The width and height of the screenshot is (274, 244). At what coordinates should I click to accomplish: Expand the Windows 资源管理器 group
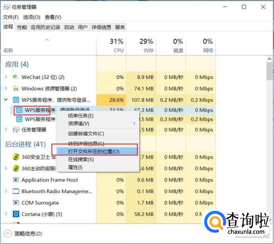pyautogui.click(x=6, y=89)
